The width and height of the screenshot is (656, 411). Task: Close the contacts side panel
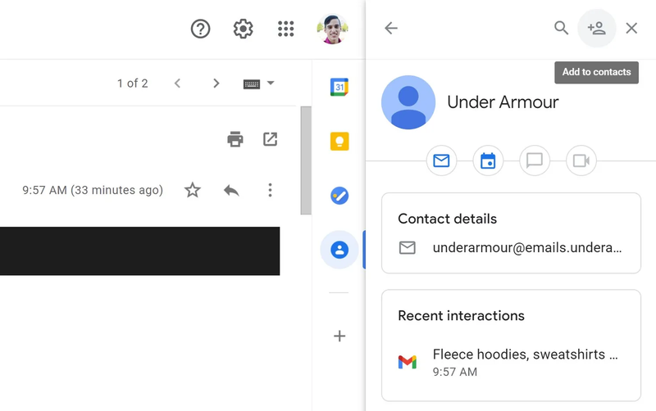631,28
